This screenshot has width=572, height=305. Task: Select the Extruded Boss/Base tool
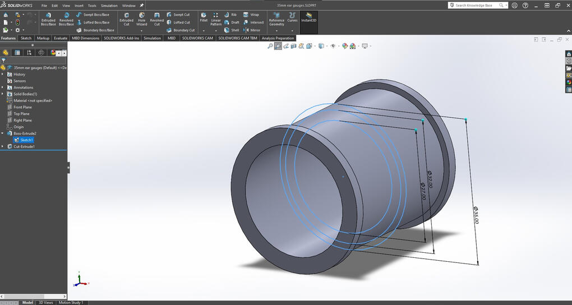click(48, 19)
